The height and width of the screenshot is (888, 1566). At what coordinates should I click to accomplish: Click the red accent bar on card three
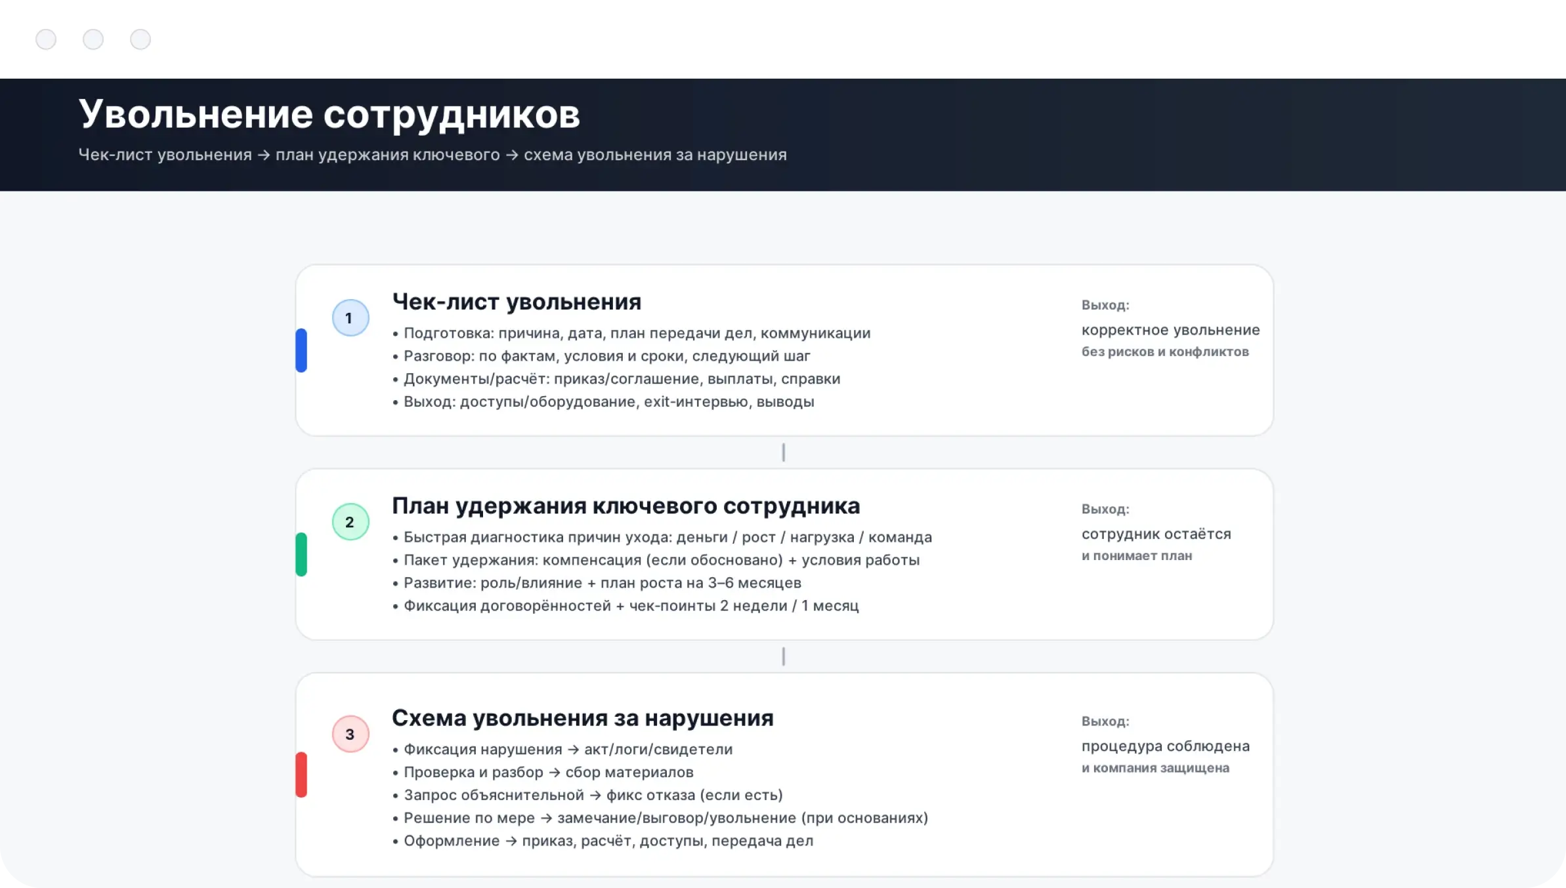(301, 775)
